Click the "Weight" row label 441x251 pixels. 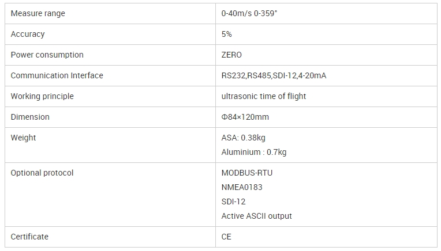(23, 138)
